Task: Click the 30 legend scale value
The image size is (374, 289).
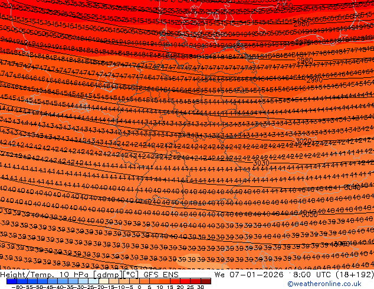Action: tap(201, 287)
